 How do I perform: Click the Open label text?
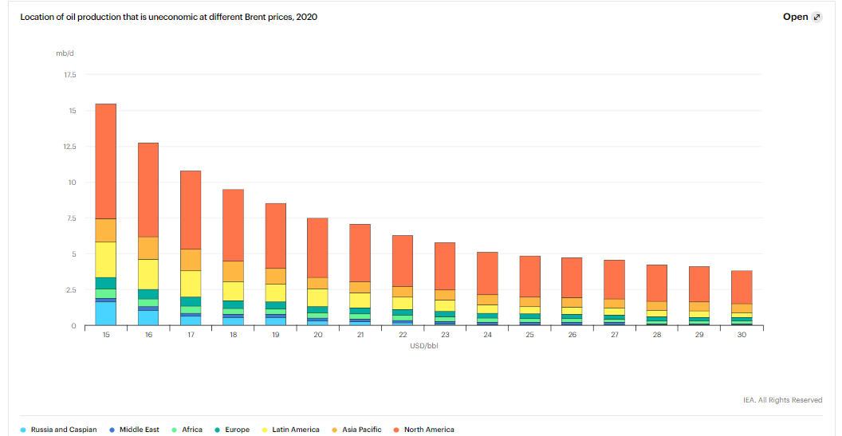(x=795, y=18)
